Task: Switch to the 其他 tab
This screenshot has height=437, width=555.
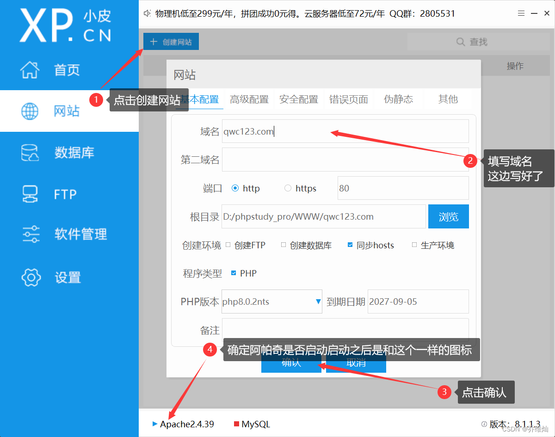Action: pos(448,99)
